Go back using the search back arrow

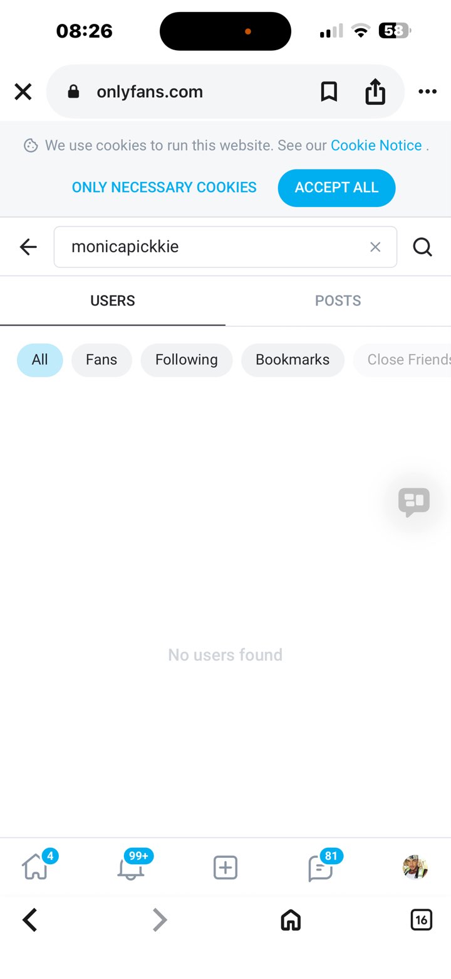pyautogui.click(x=28, y=247)
